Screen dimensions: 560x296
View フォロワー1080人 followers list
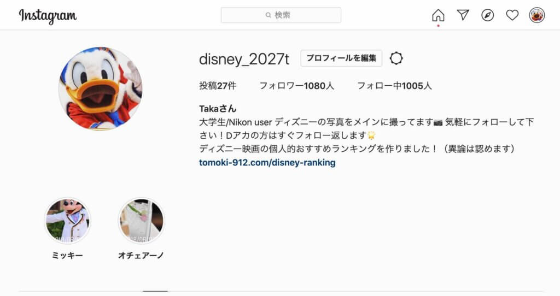(x=296, y=86)
